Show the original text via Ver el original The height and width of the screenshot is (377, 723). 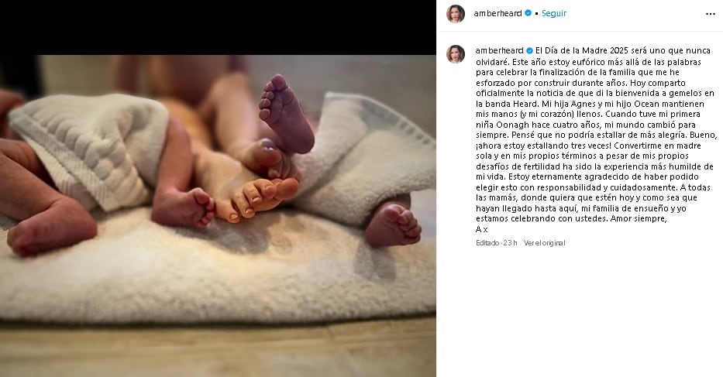coord(544,243)
